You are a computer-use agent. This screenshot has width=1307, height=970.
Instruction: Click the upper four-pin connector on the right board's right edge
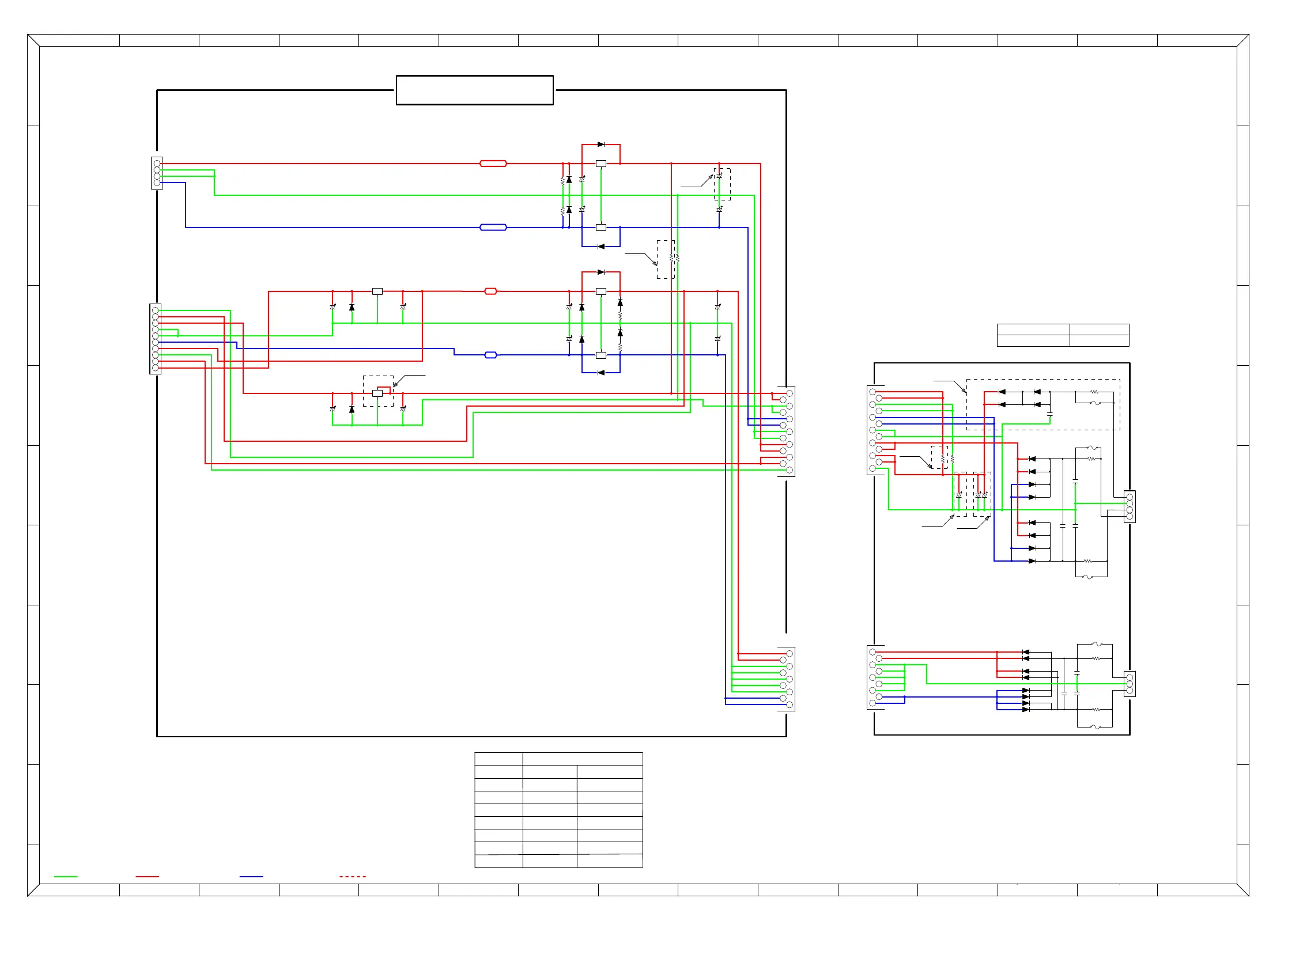(1130, 507)
